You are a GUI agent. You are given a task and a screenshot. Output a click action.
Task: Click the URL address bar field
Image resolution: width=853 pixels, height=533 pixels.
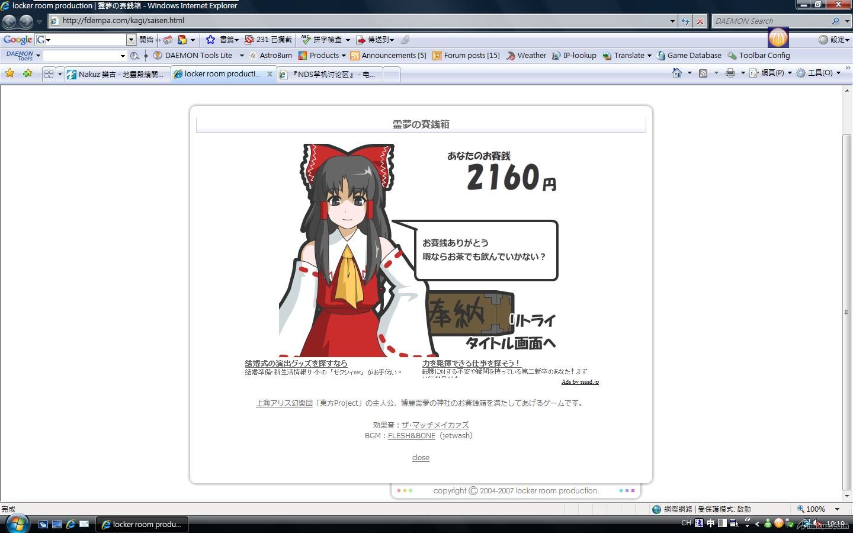(362, 21)
